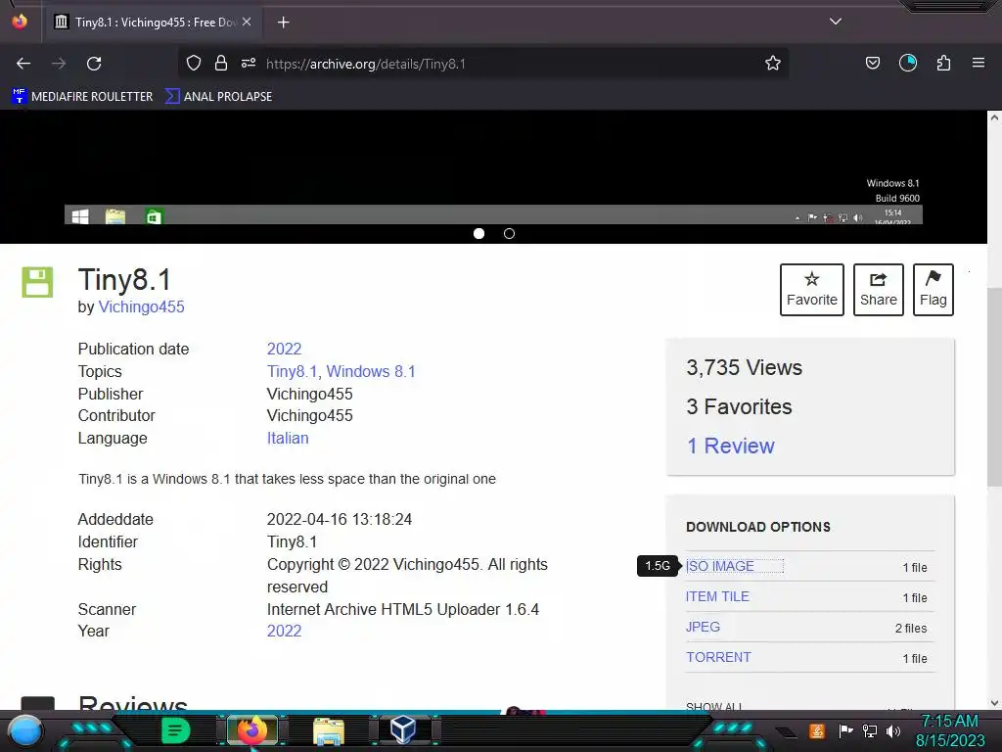Open the ITEM TILE download option
This screenshot has width=1002, height=752.
pyautogui.click(x=717, y=596)
